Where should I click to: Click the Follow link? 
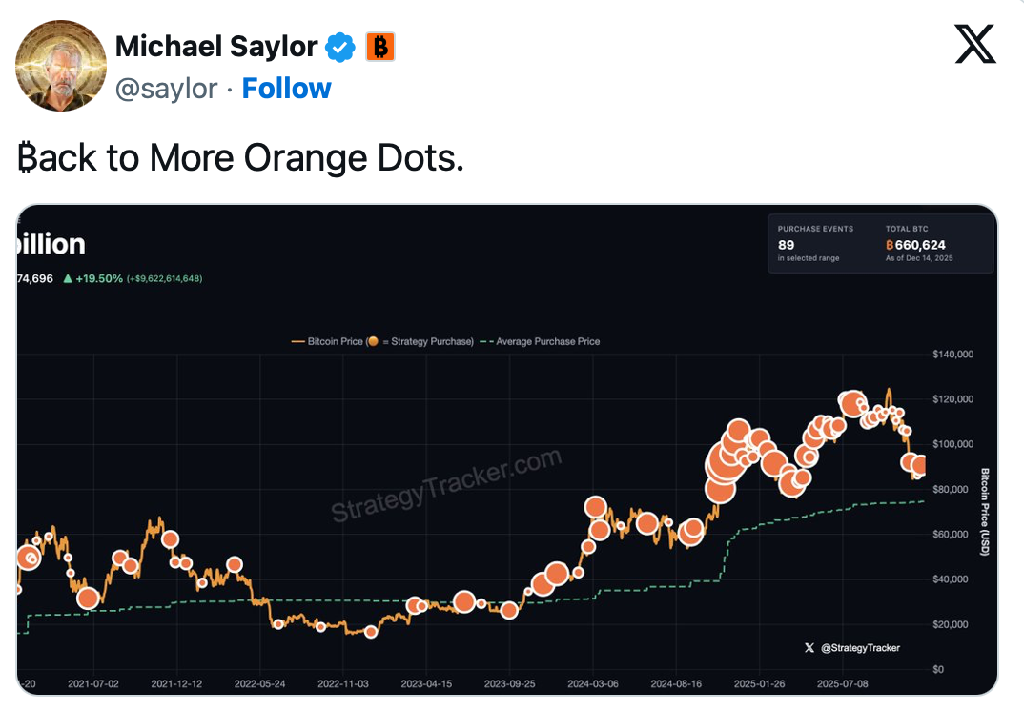pos(286,88)
